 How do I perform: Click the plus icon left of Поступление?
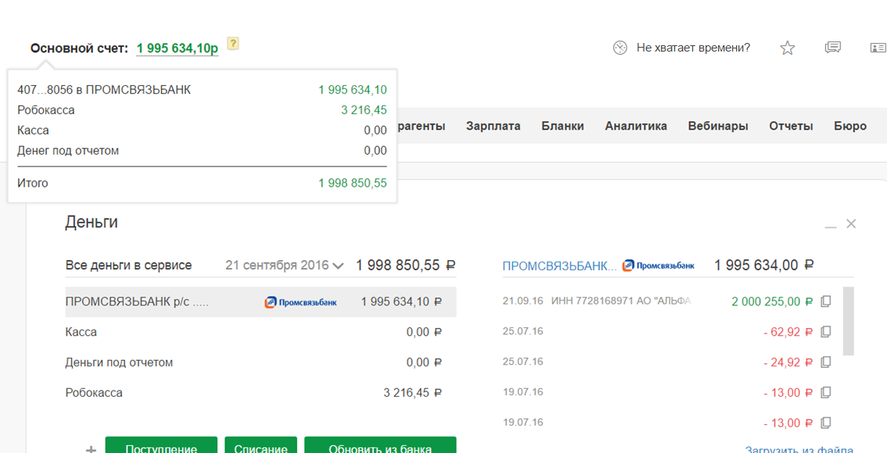[x=91, y=450]
